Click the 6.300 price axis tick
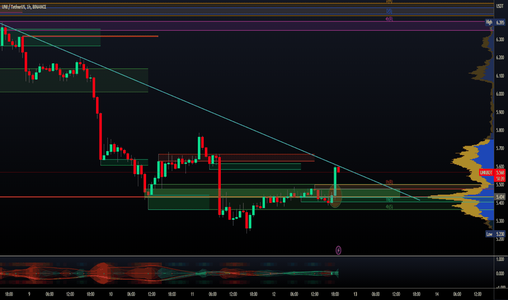 [500, 40]
